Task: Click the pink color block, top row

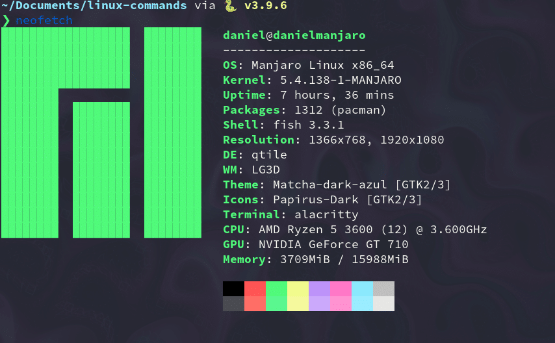Action: point(341,289)
